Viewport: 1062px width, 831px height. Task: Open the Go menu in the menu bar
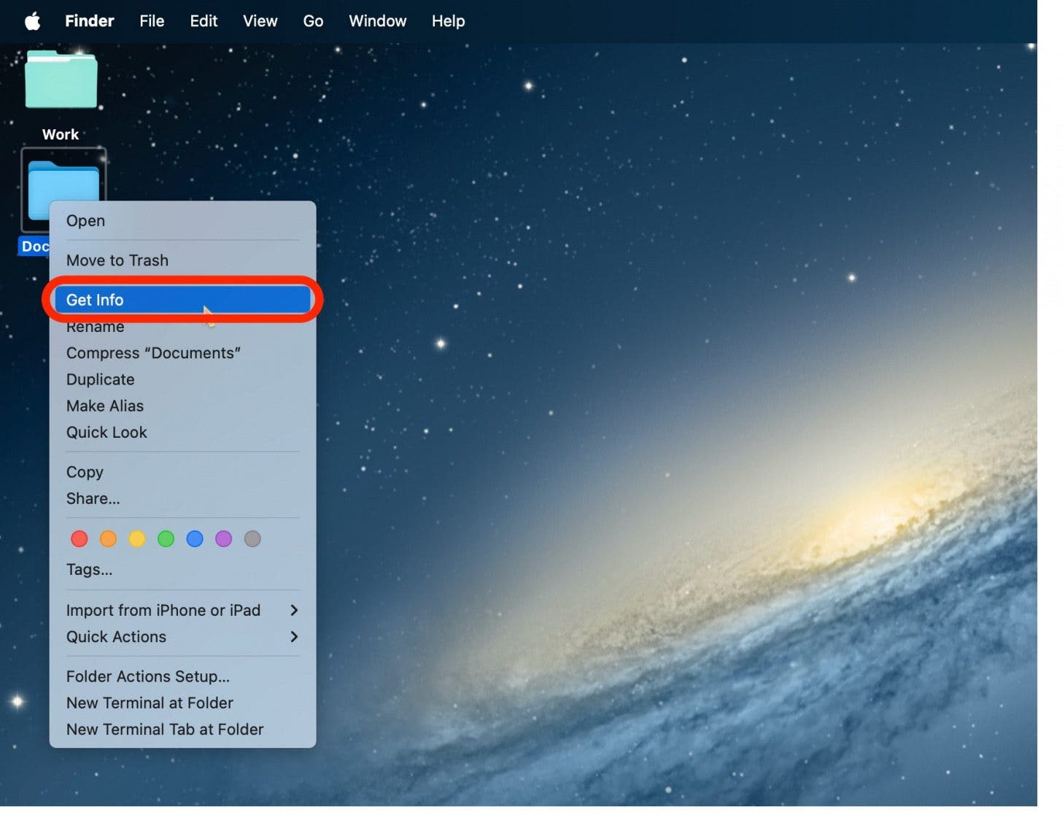312,20
